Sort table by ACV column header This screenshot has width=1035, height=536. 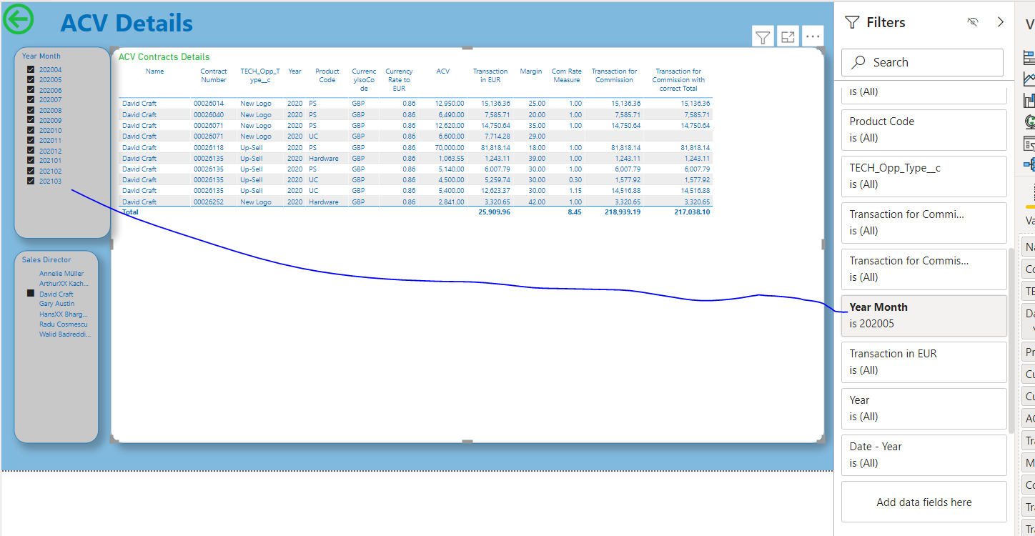(x=443, y=71)
